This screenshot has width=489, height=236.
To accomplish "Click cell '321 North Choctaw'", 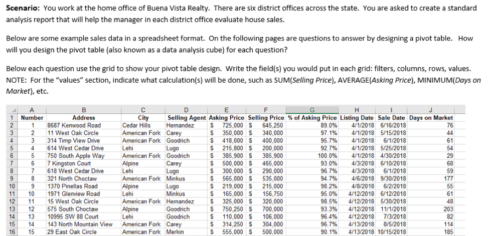I will click(84, 179).
